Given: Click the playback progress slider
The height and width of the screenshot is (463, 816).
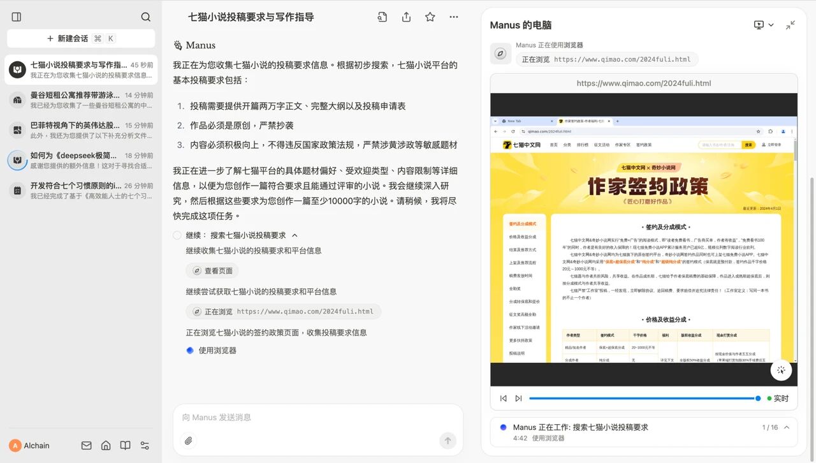Looking at the screenshot, I should click(x=644, y=399).
